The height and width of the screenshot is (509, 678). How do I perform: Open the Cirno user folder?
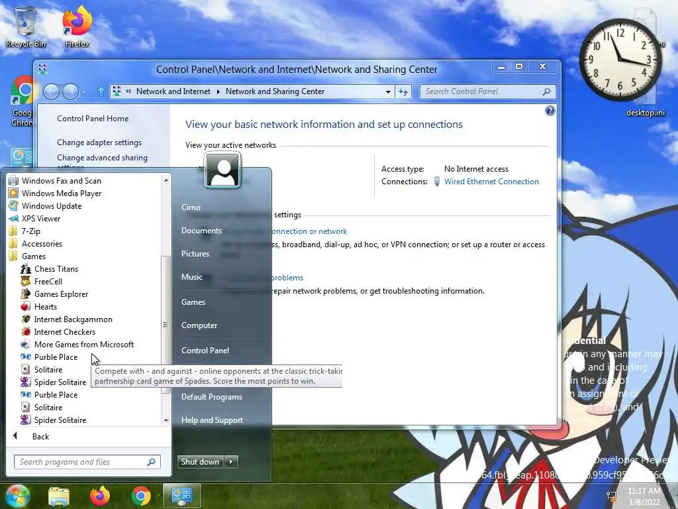coord(191,207)
